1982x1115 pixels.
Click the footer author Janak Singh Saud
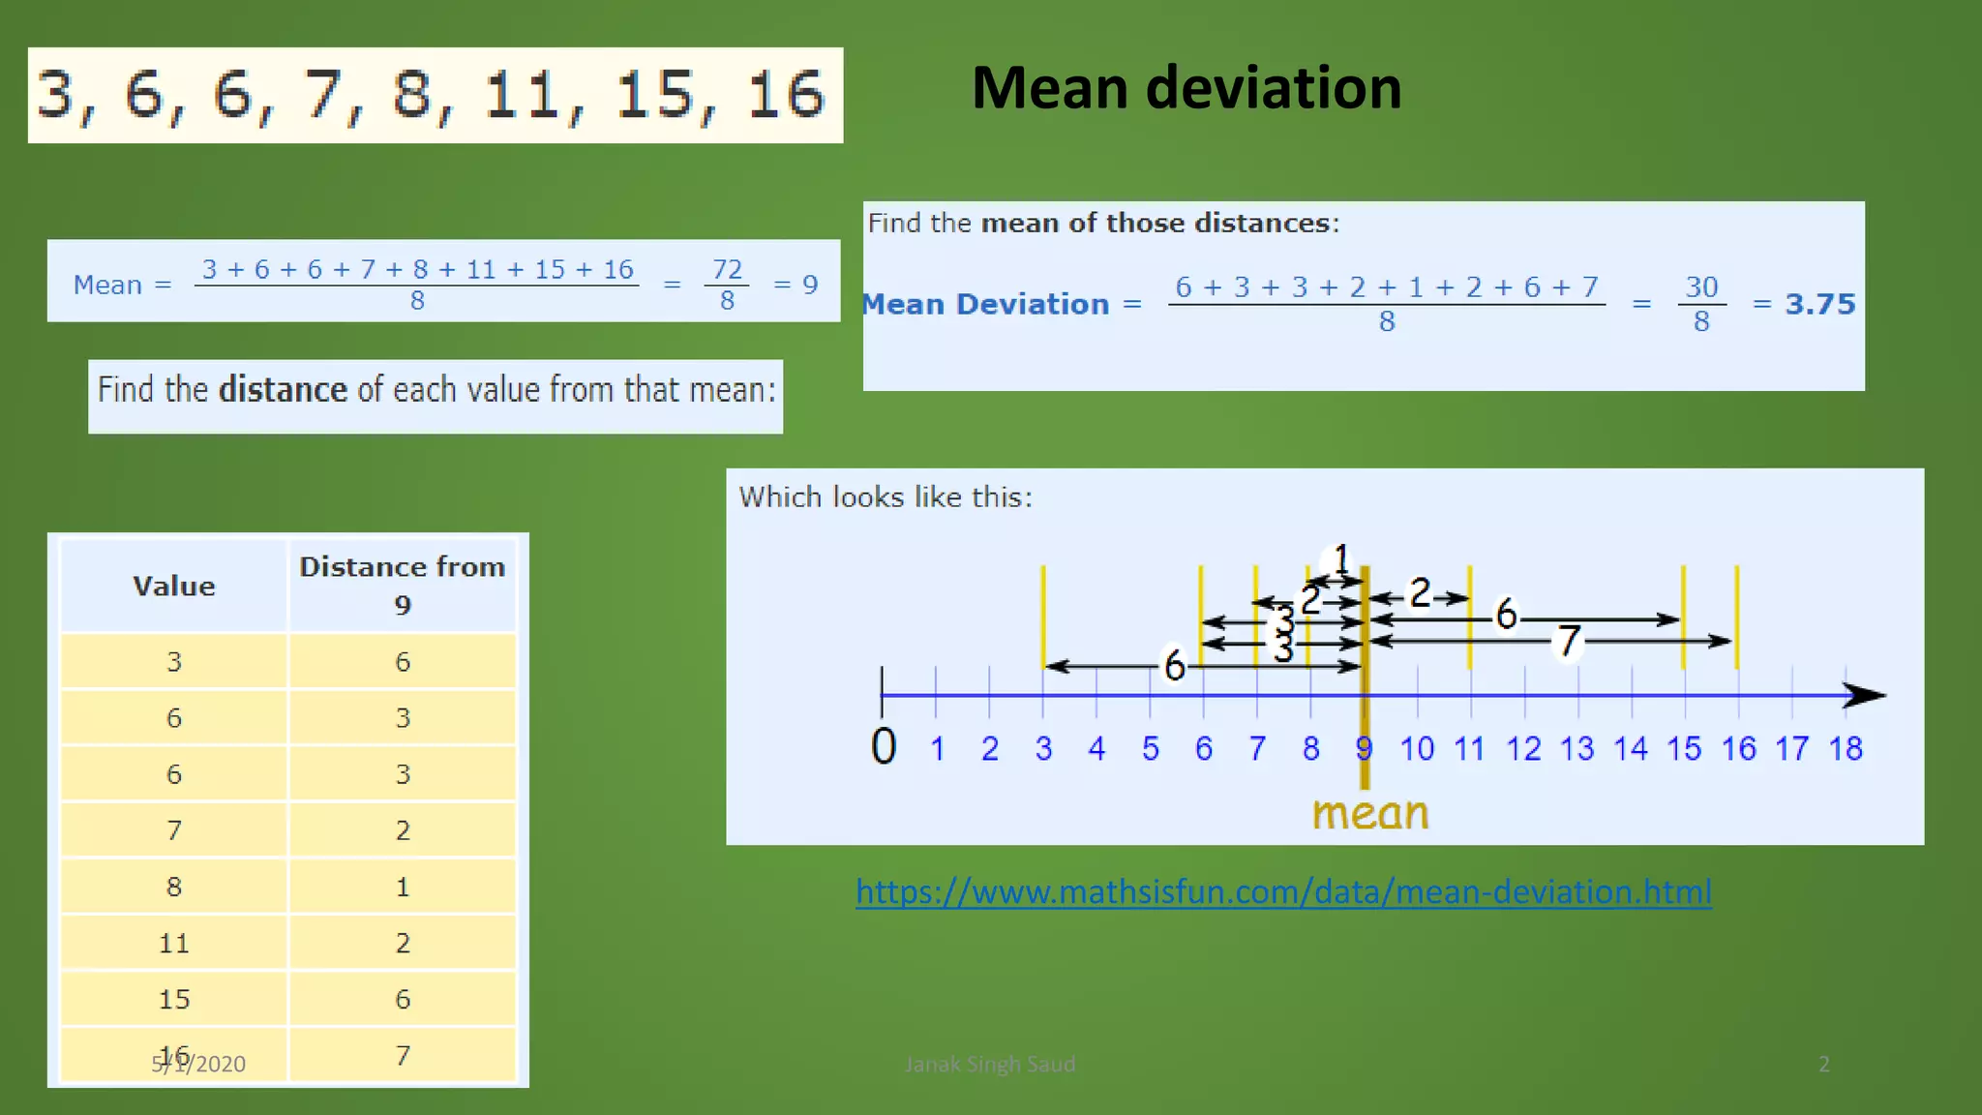(x=990, y=1065)
